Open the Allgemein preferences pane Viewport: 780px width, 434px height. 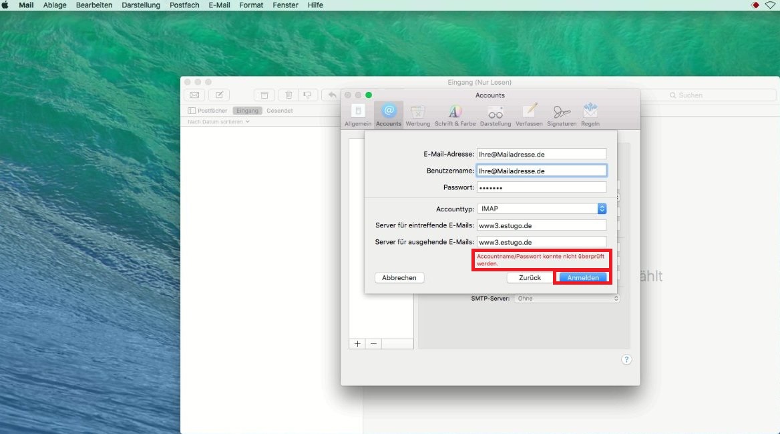coord(358,115)
